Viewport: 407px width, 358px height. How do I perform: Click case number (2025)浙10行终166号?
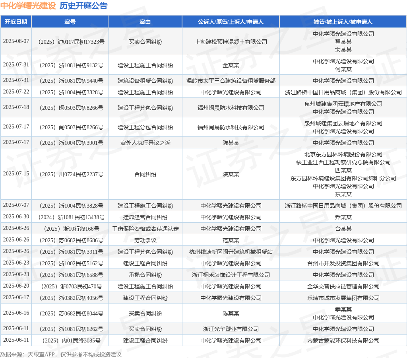click(72, 229)
